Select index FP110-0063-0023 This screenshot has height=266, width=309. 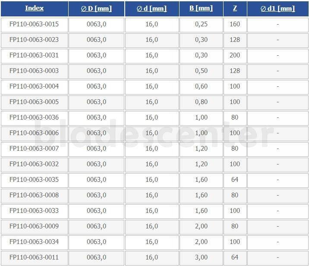coord(34,40)
